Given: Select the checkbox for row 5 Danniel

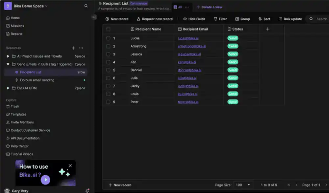Looking at the screenshot, I should (x=108, y=70).
